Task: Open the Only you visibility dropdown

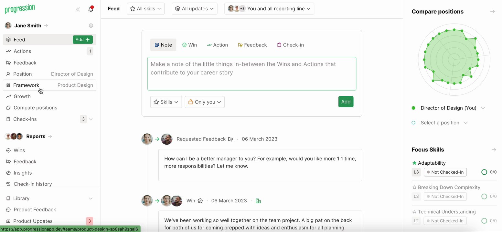Action: pos(205,102)
